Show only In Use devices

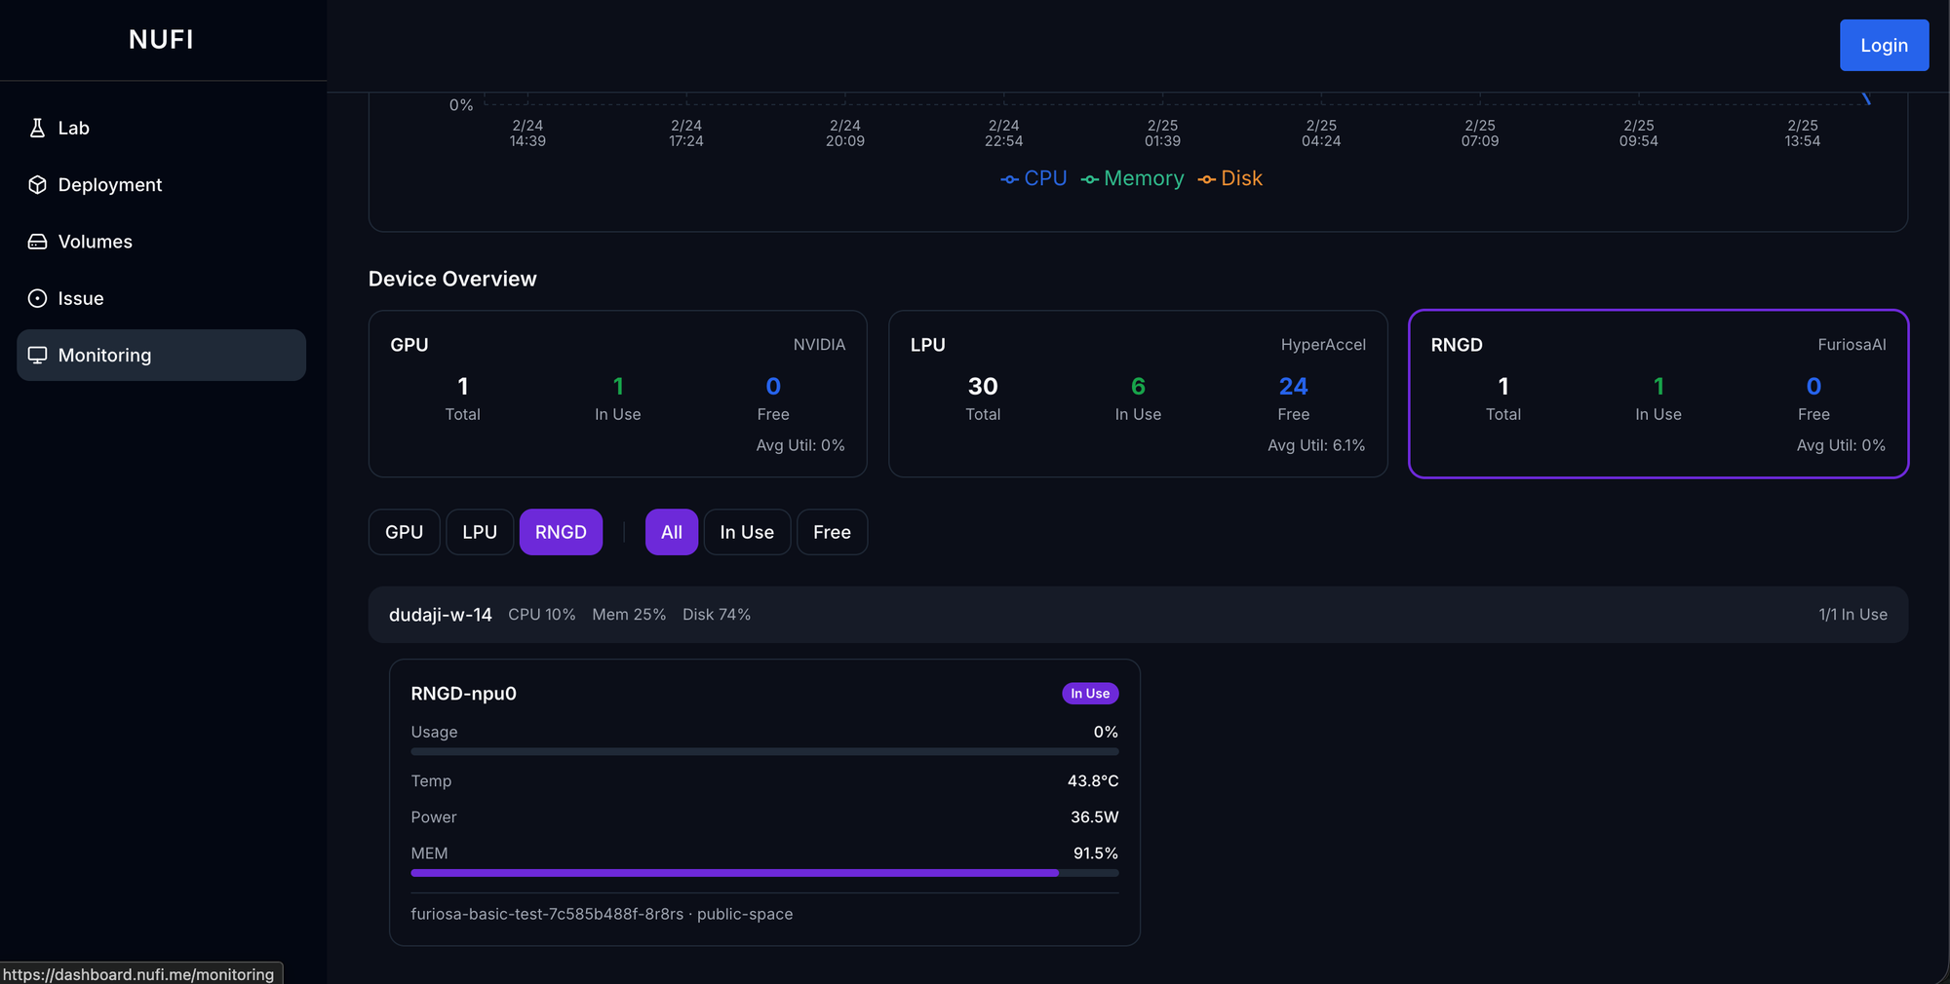747,532
